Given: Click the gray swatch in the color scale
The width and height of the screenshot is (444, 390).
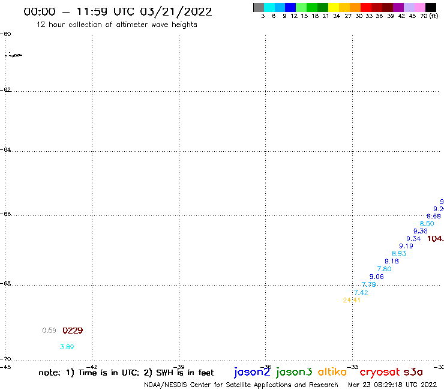Looking at the screenshot, I should click(x=259, y=7).
